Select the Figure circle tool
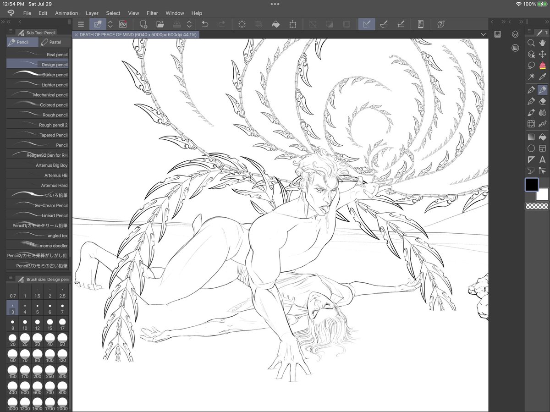Viewport: 550px width, 412px height. pos(531,148)
